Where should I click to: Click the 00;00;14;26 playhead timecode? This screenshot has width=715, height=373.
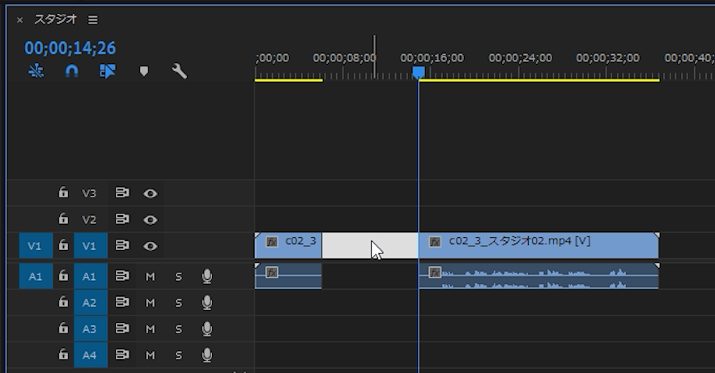[x=70, y=49]
